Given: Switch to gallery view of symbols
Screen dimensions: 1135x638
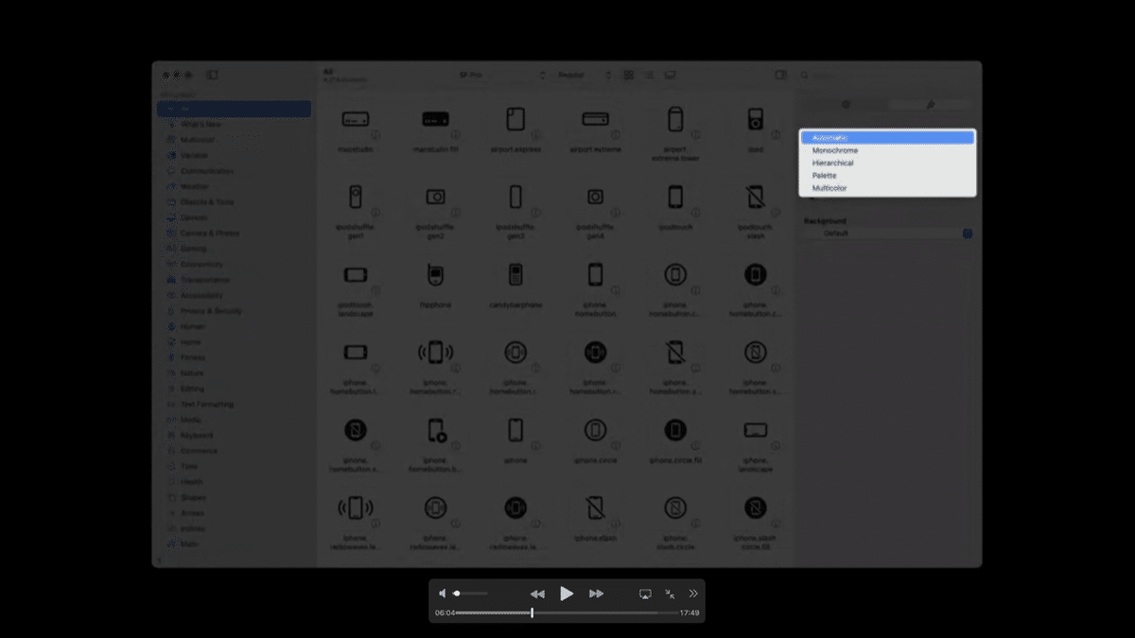Looking at the screenshot, I should tap(670, 75).
